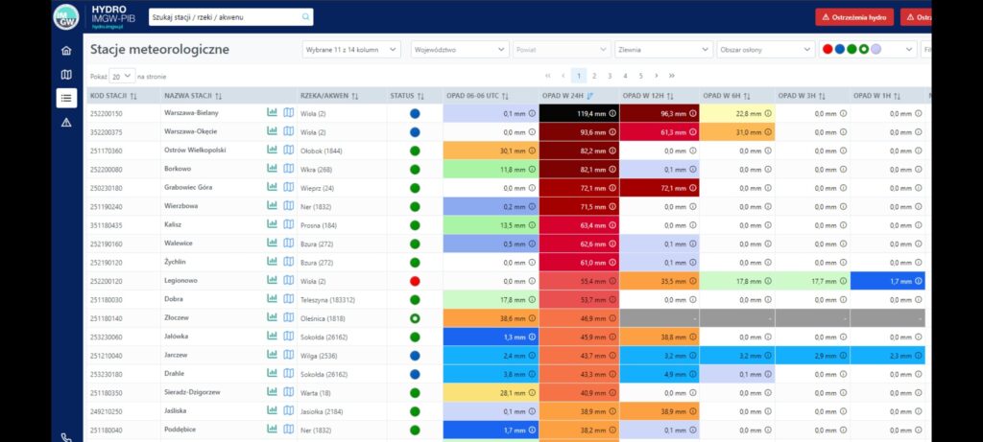Open the 'Wybrane 11 z 14 kolumn' dropdown
The height and width of the screenshot is (442, 983).
tap(351, 50)
